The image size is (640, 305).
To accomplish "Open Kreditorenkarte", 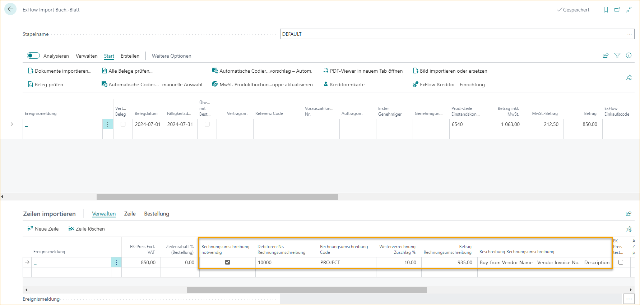I will (344, 84).
